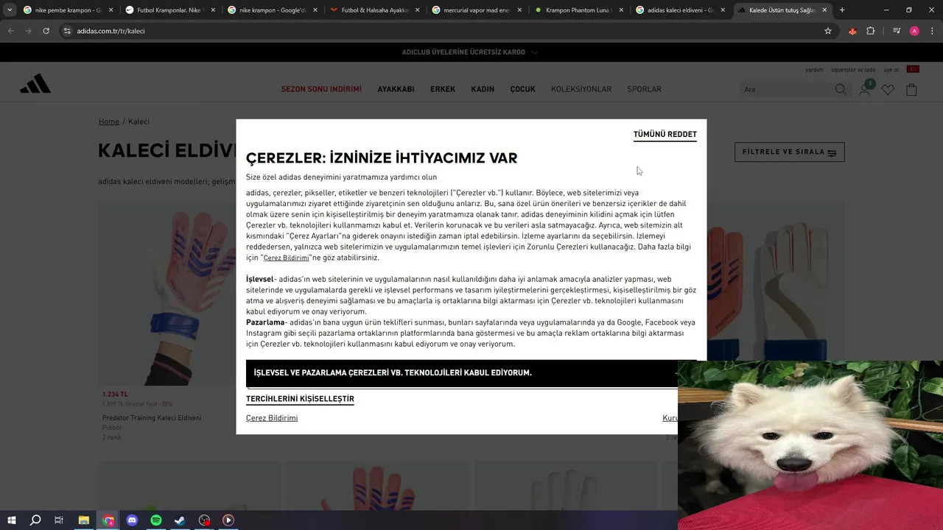
Task: Open Steam from the taskbar
Action: (180, 520)
